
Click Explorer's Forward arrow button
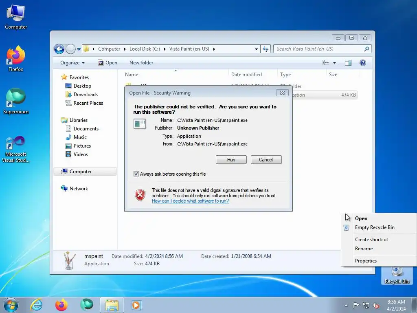tap(70, 49)
